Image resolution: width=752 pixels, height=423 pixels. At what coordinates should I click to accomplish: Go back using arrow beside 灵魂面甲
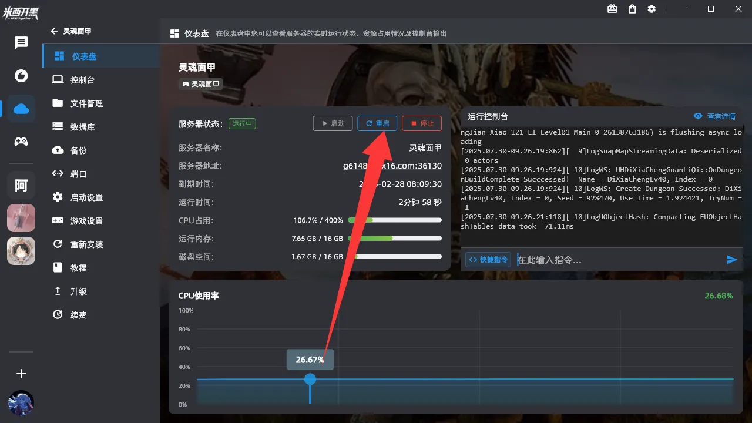click(55, 31)
